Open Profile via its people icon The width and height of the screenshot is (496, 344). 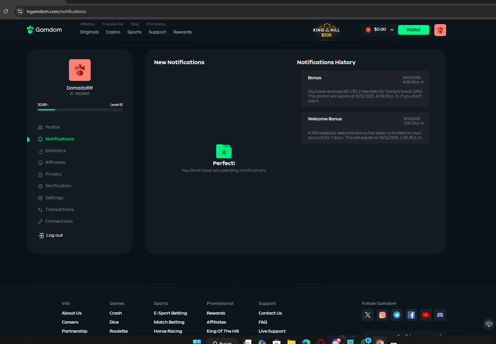pyautogui.click(x=40, y=127)
